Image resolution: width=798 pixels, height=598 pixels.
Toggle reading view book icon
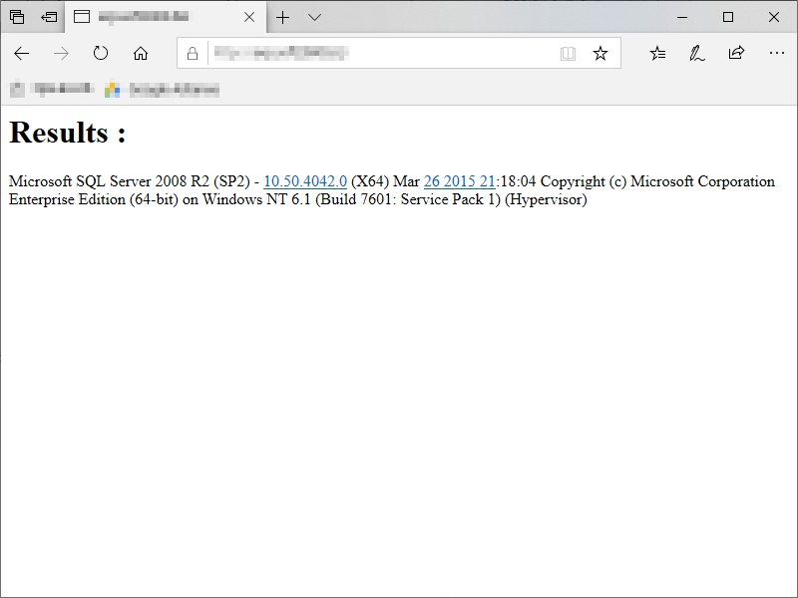click(568, 54)
